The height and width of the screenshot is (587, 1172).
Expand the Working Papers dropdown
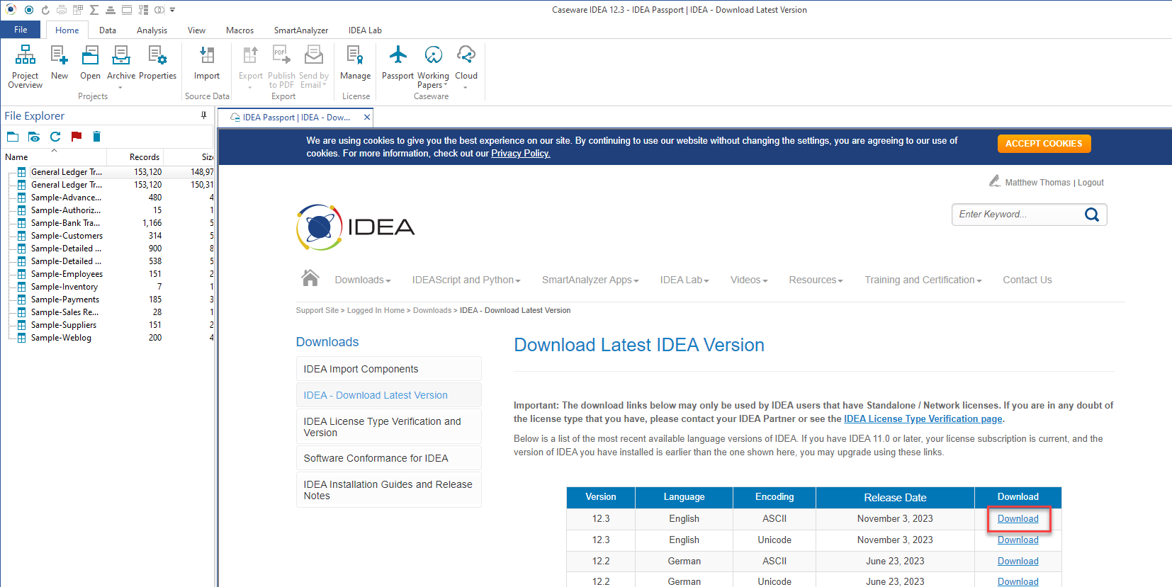point(446,85)
